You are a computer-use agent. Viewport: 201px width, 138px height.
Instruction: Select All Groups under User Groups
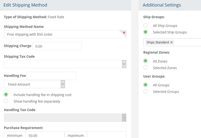pyautogui.click(x=145, y=85)
